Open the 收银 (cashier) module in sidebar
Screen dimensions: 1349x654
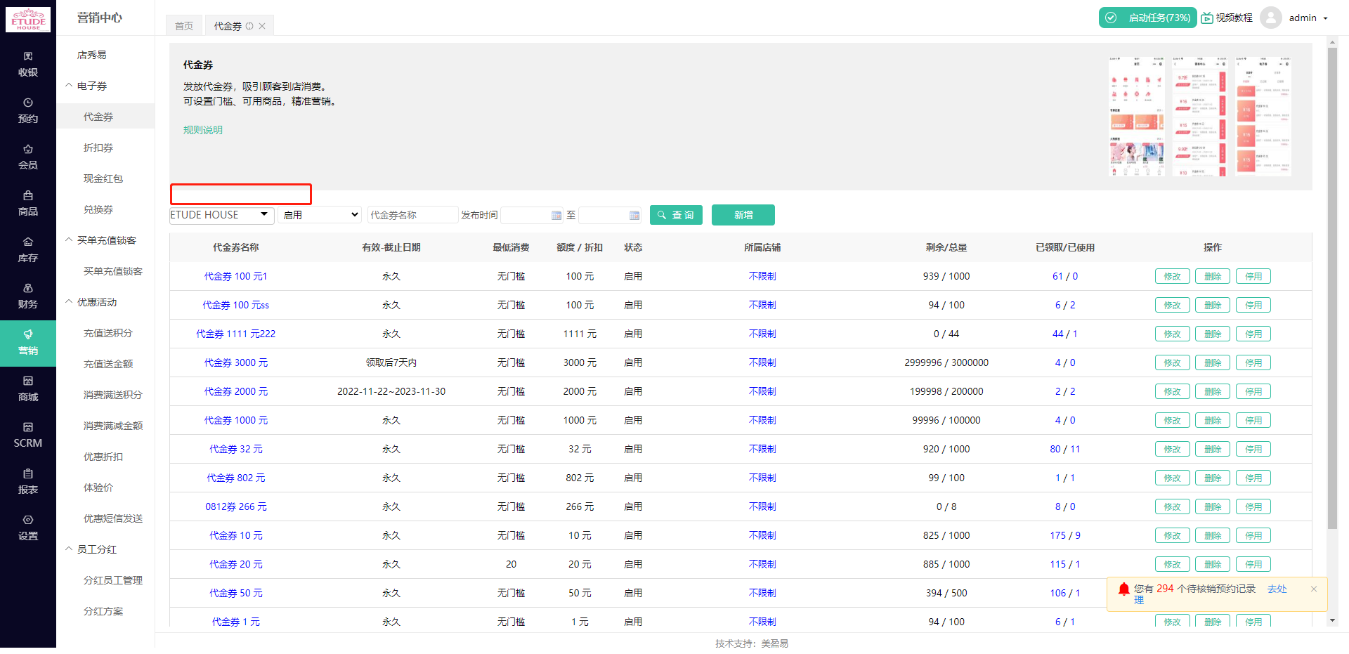point(28,63)
